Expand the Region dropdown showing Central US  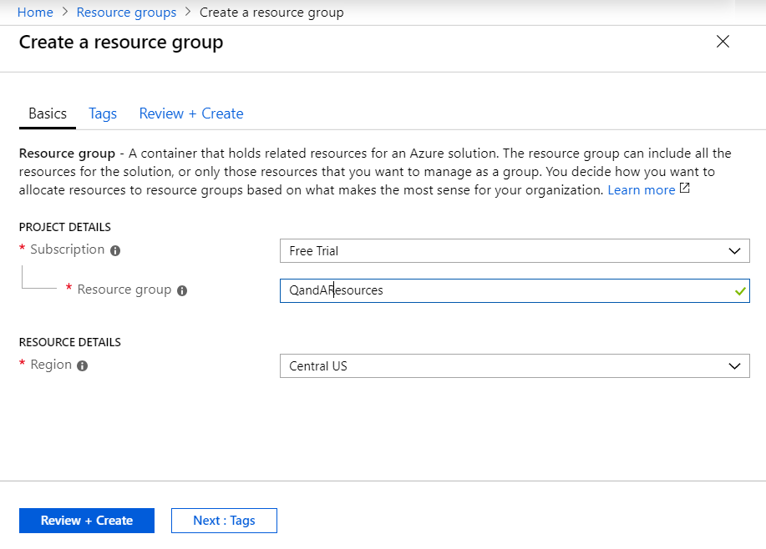(514, 365)
